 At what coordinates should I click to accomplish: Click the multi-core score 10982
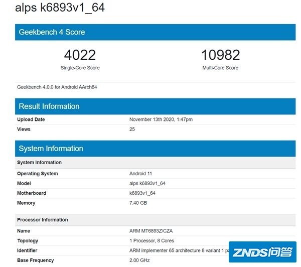click(220, 55)
